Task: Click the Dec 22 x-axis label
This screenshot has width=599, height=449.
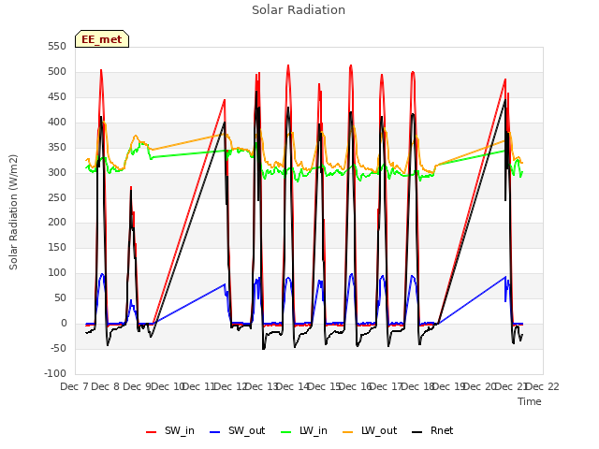Action: click(543, 386)
